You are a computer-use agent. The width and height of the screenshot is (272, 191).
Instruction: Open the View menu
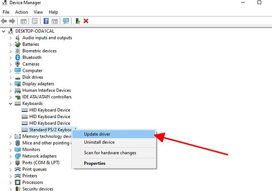(x=39, y=12)
